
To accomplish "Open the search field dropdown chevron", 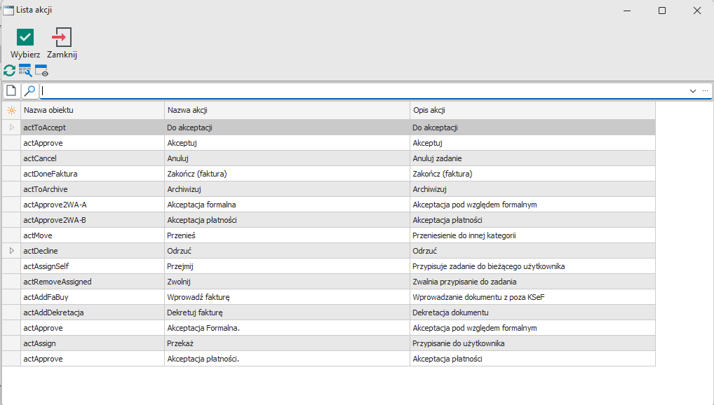I will tap(693, 91).
